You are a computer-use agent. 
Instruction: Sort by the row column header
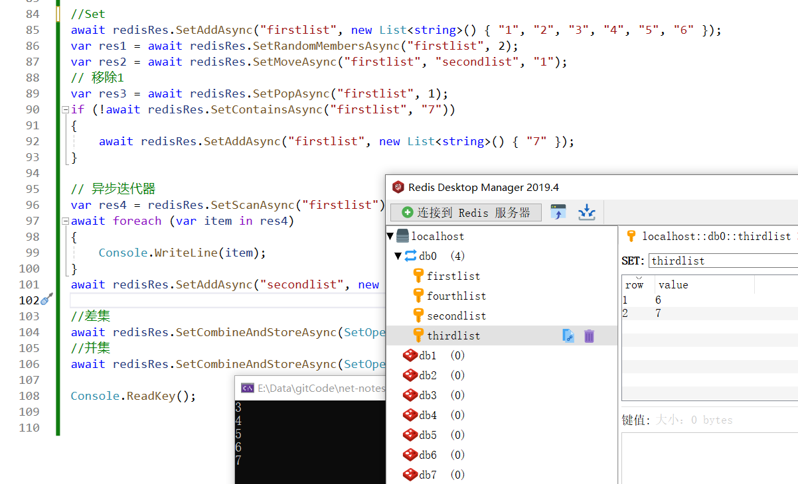(638, 284)
